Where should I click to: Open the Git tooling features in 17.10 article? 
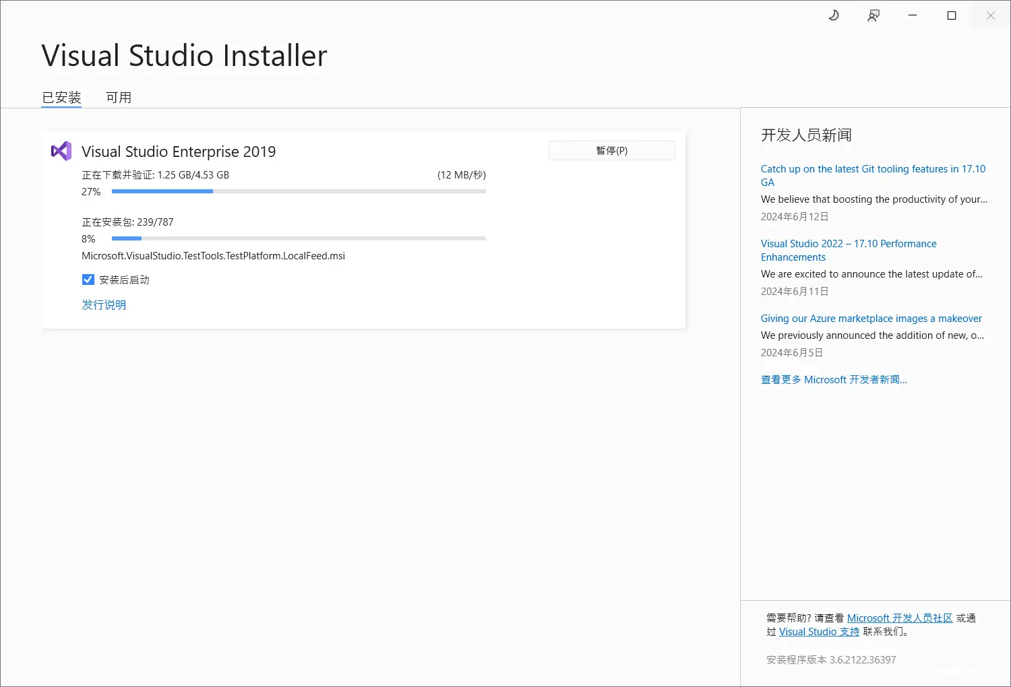[873, 175]
